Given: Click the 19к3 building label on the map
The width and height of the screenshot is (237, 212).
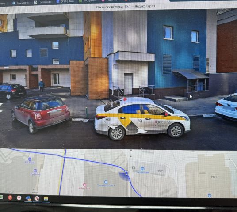Looking at the screenshot, I should [214, 177].
